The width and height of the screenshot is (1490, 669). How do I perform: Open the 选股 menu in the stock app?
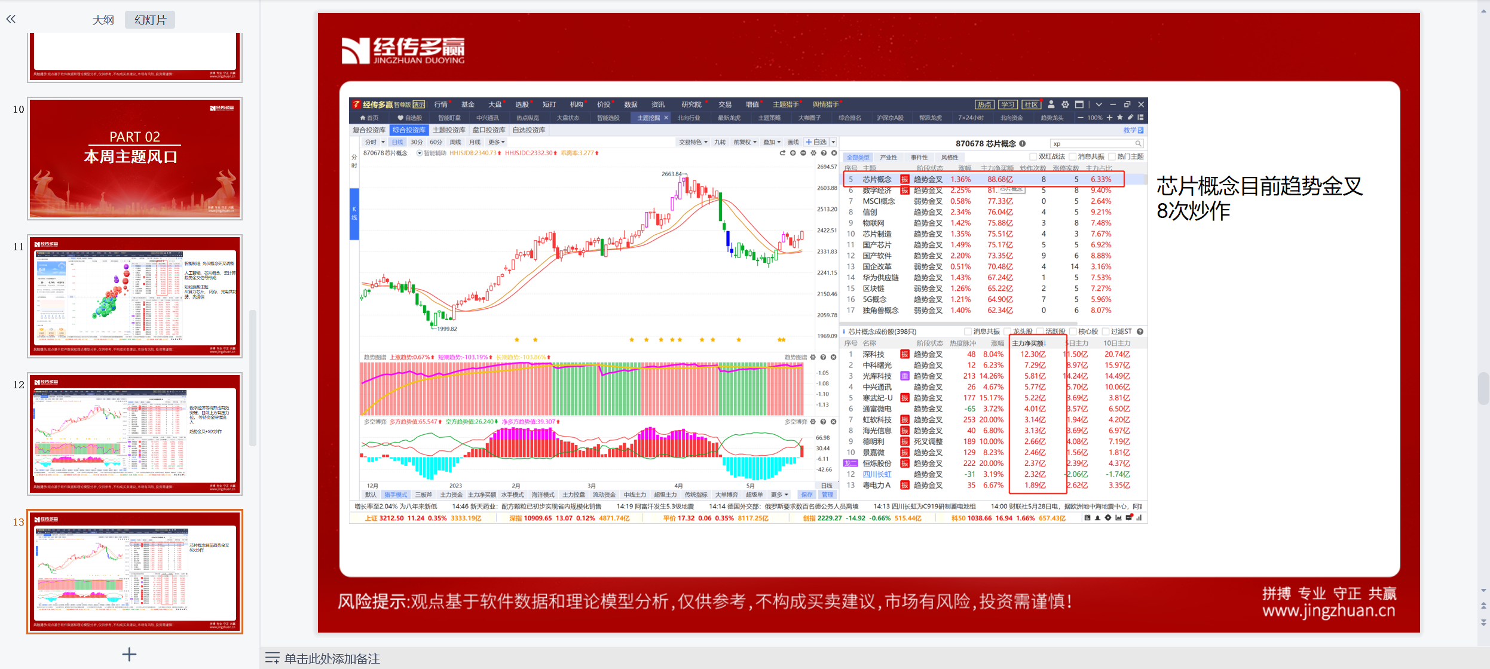[522, 105]
